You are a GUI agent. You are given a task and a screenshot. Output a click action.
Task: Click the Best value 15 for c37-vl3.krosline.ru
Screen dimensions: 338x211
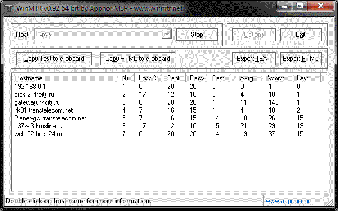click(x=215, y=126)
